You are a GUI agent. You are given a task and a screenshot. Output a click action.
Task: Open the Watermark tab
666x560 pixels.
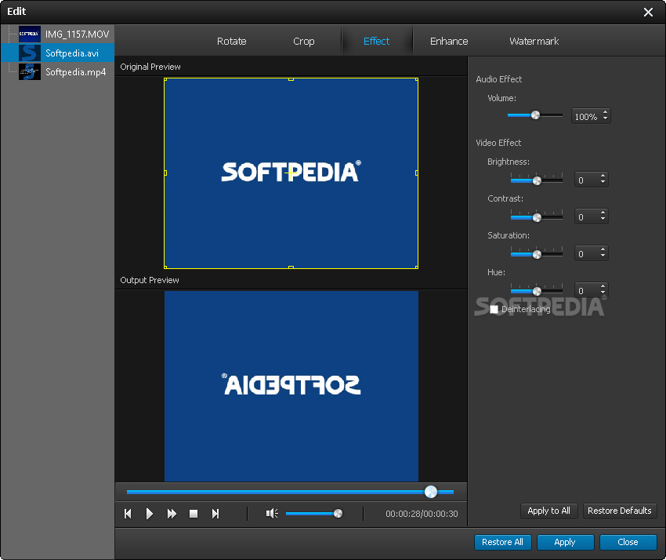534,42
